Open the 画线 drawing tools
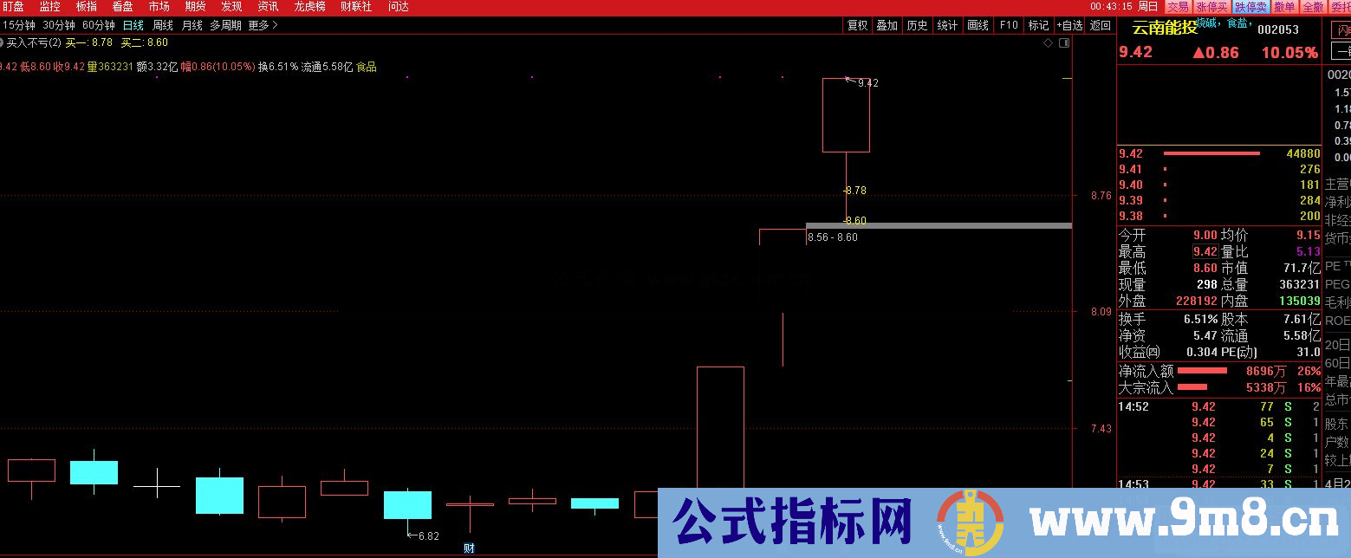Viewport: 1351px width, 558px height. [978, 25]
